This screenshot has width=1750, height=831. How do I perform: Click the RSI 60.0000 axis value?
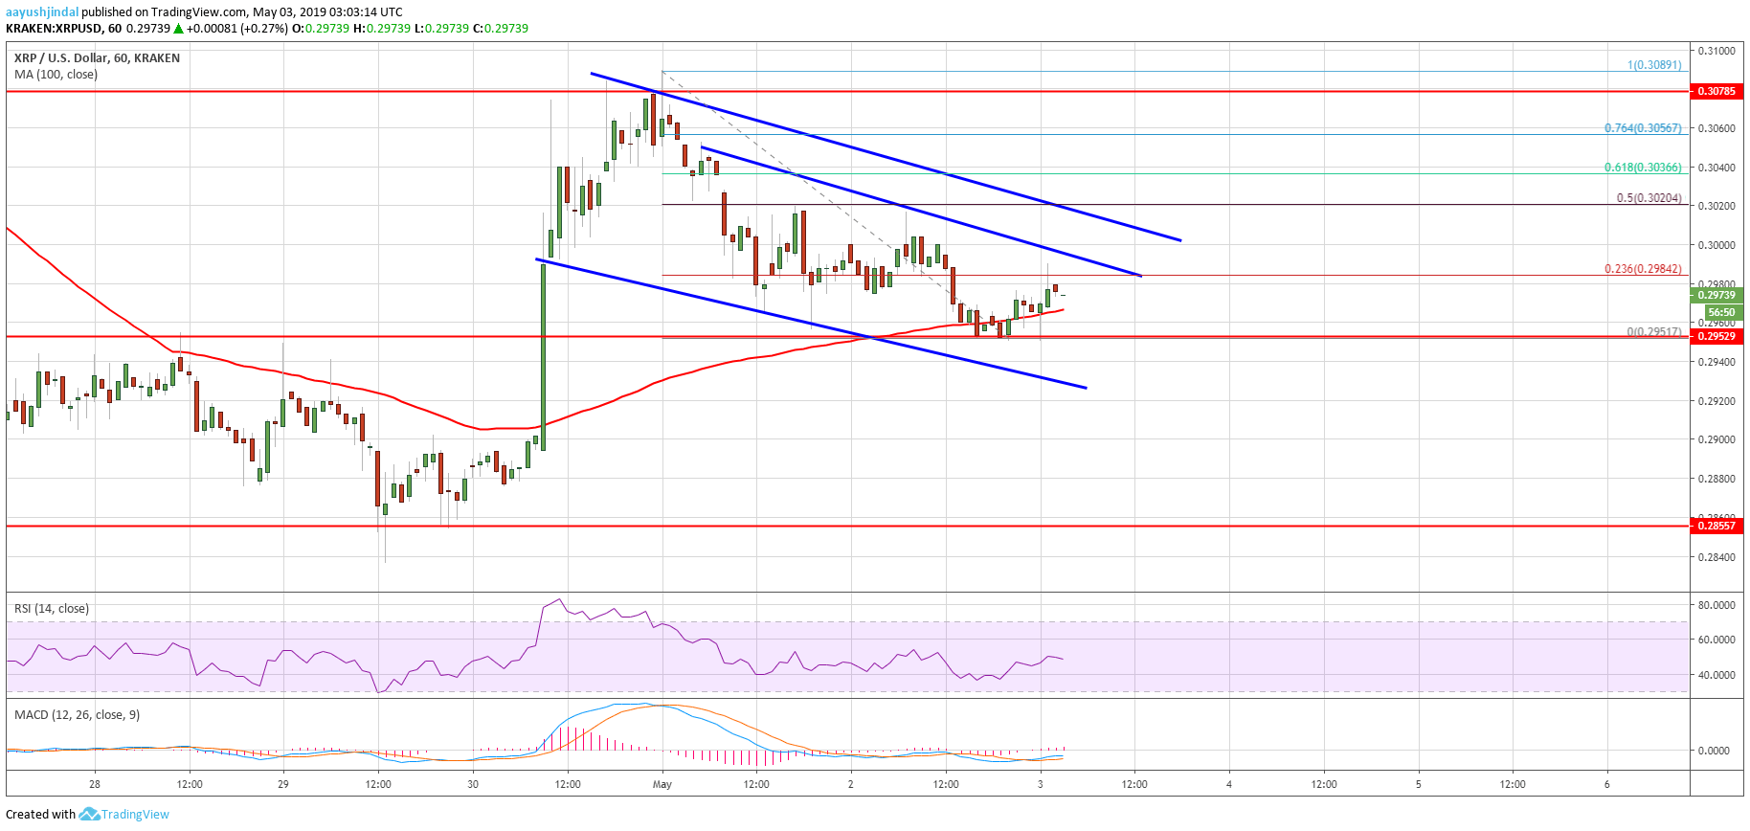1716,640
